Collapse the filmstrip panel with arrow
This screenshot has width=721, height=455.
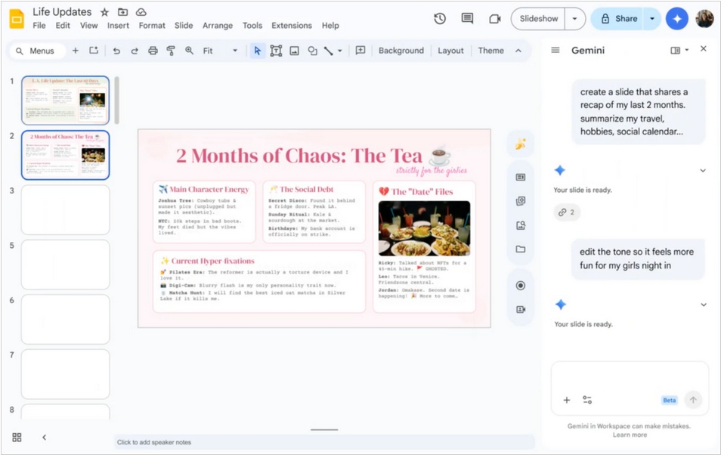tap(44, 437)
